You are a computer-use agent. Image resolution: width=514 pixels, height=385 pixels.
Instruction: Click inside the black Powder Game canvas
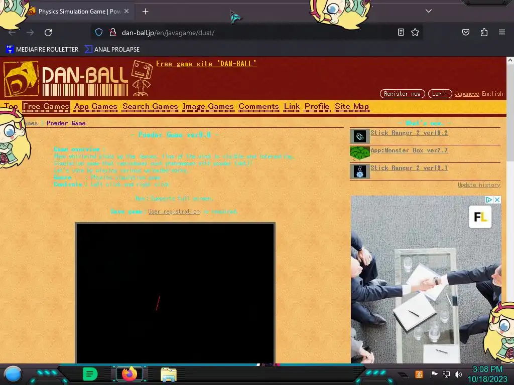click(x=175, y=293)
